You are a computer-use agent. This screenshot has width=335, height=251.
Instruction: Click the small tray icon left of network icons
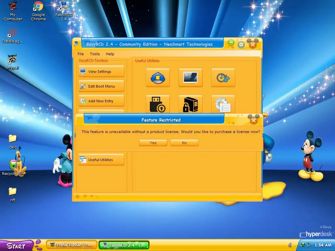[x=290, y=245]
